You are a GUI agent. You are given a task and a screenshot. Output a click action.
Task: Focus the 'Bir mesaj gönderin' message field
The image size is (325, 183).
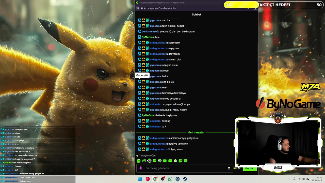click(x=185, y=168)
